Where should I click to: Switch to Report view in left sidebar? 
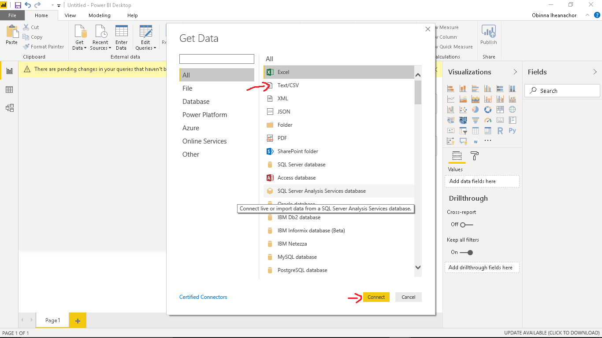(x=9, y=70)
